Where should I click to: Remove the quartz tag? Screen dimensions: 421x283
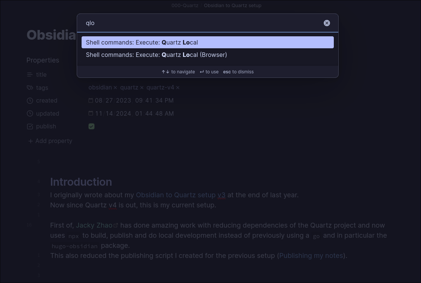[x=142, y=88]
